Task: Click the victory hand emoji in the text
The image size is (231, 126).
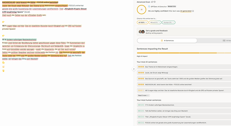Action: [x=3, y=71]
